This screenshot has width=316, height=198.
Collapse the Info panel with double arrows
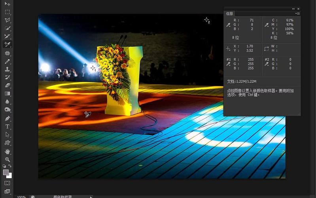293,9
